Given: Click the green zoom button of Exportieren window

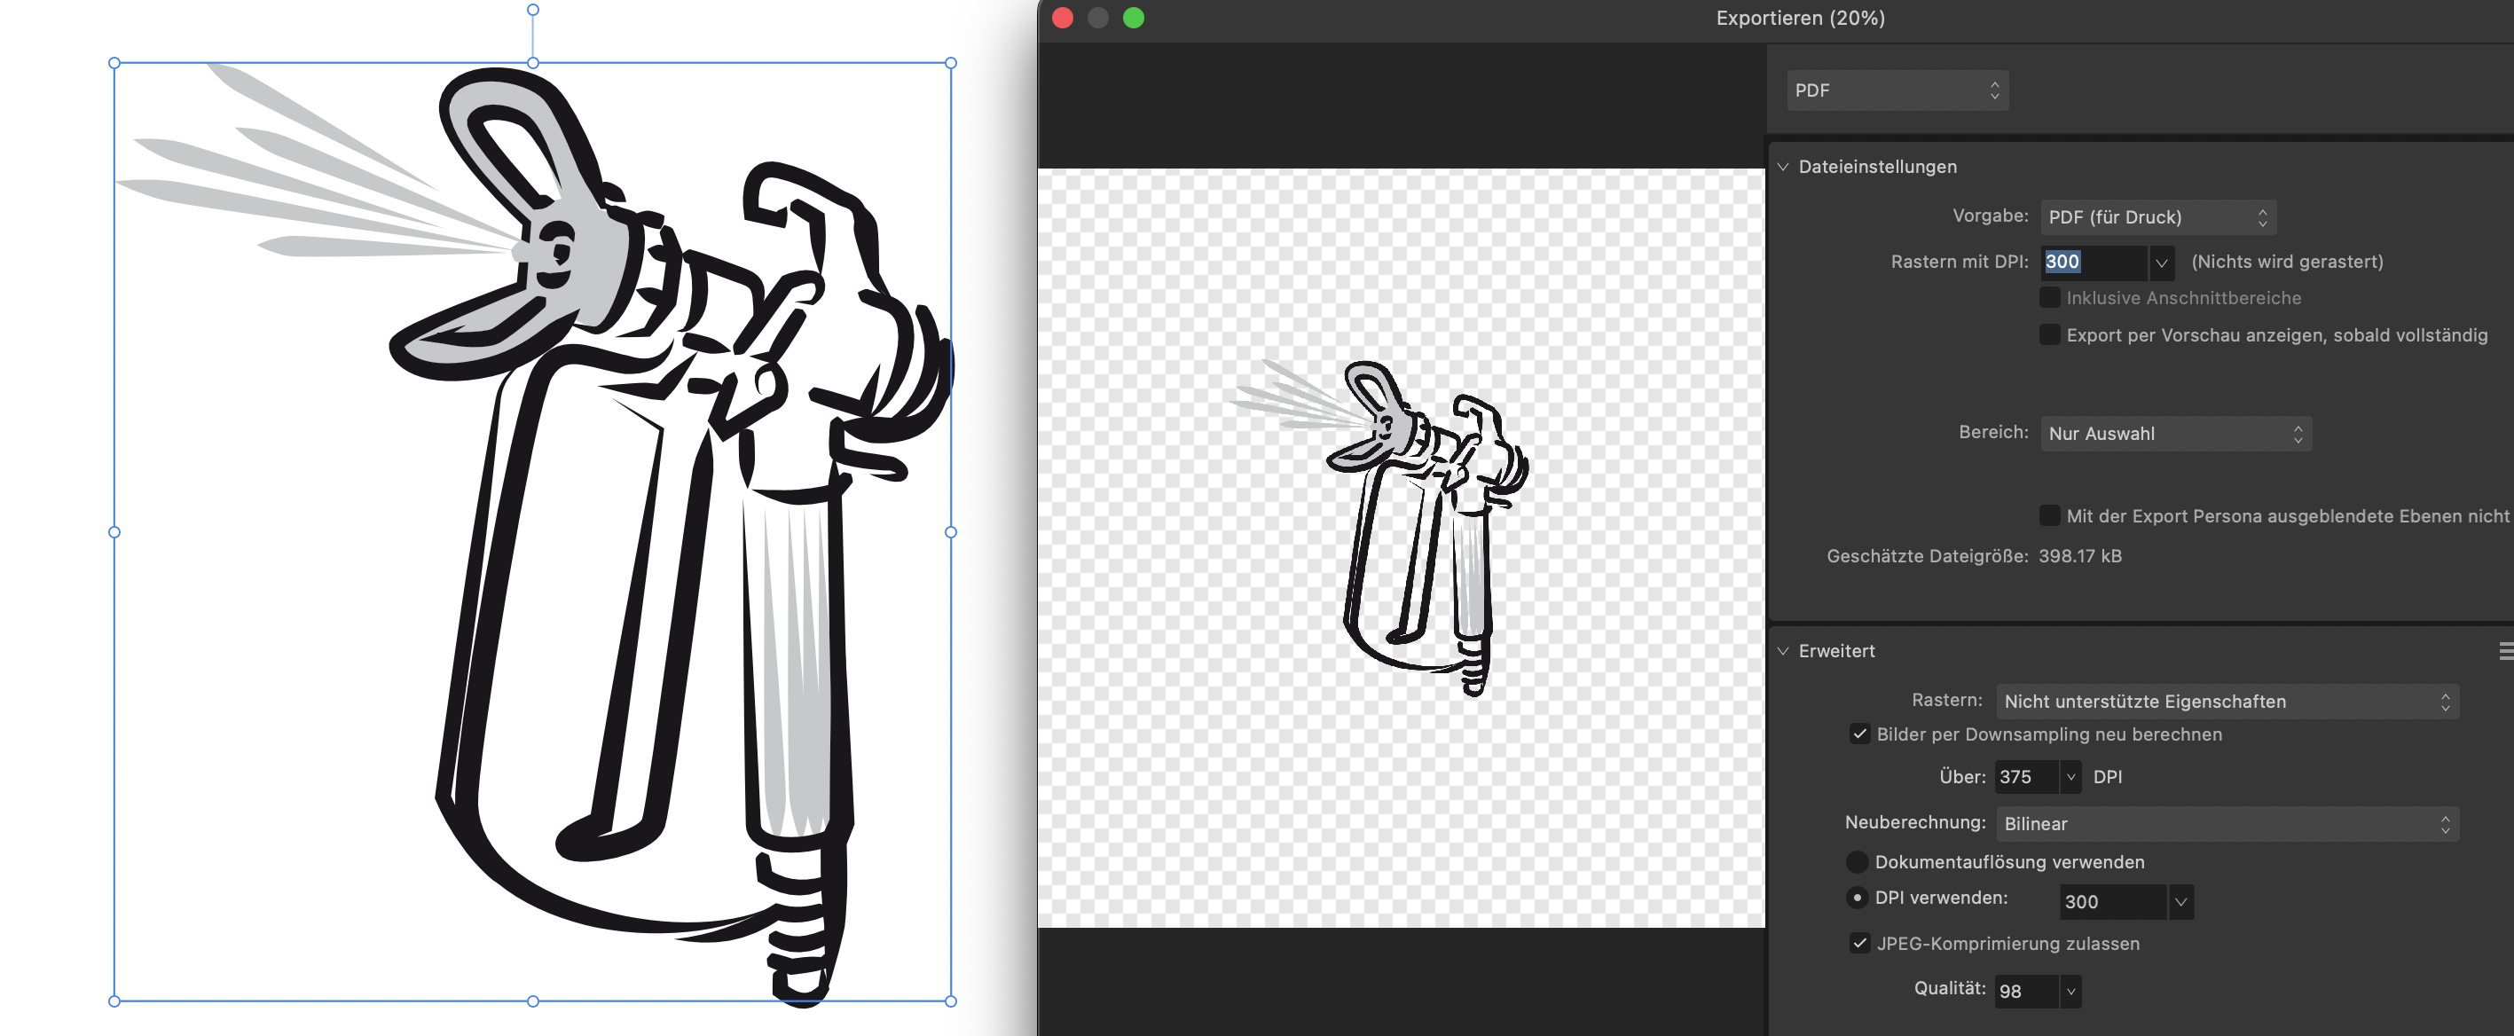Looking at the screenshot, I should tap(1133, 18).
